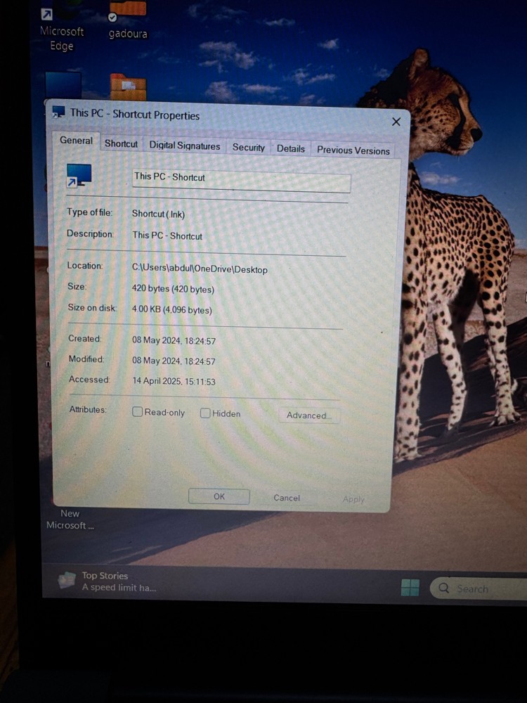Confirm with the OK button
The width and height of the screenshot is (527, 703).
219,496
